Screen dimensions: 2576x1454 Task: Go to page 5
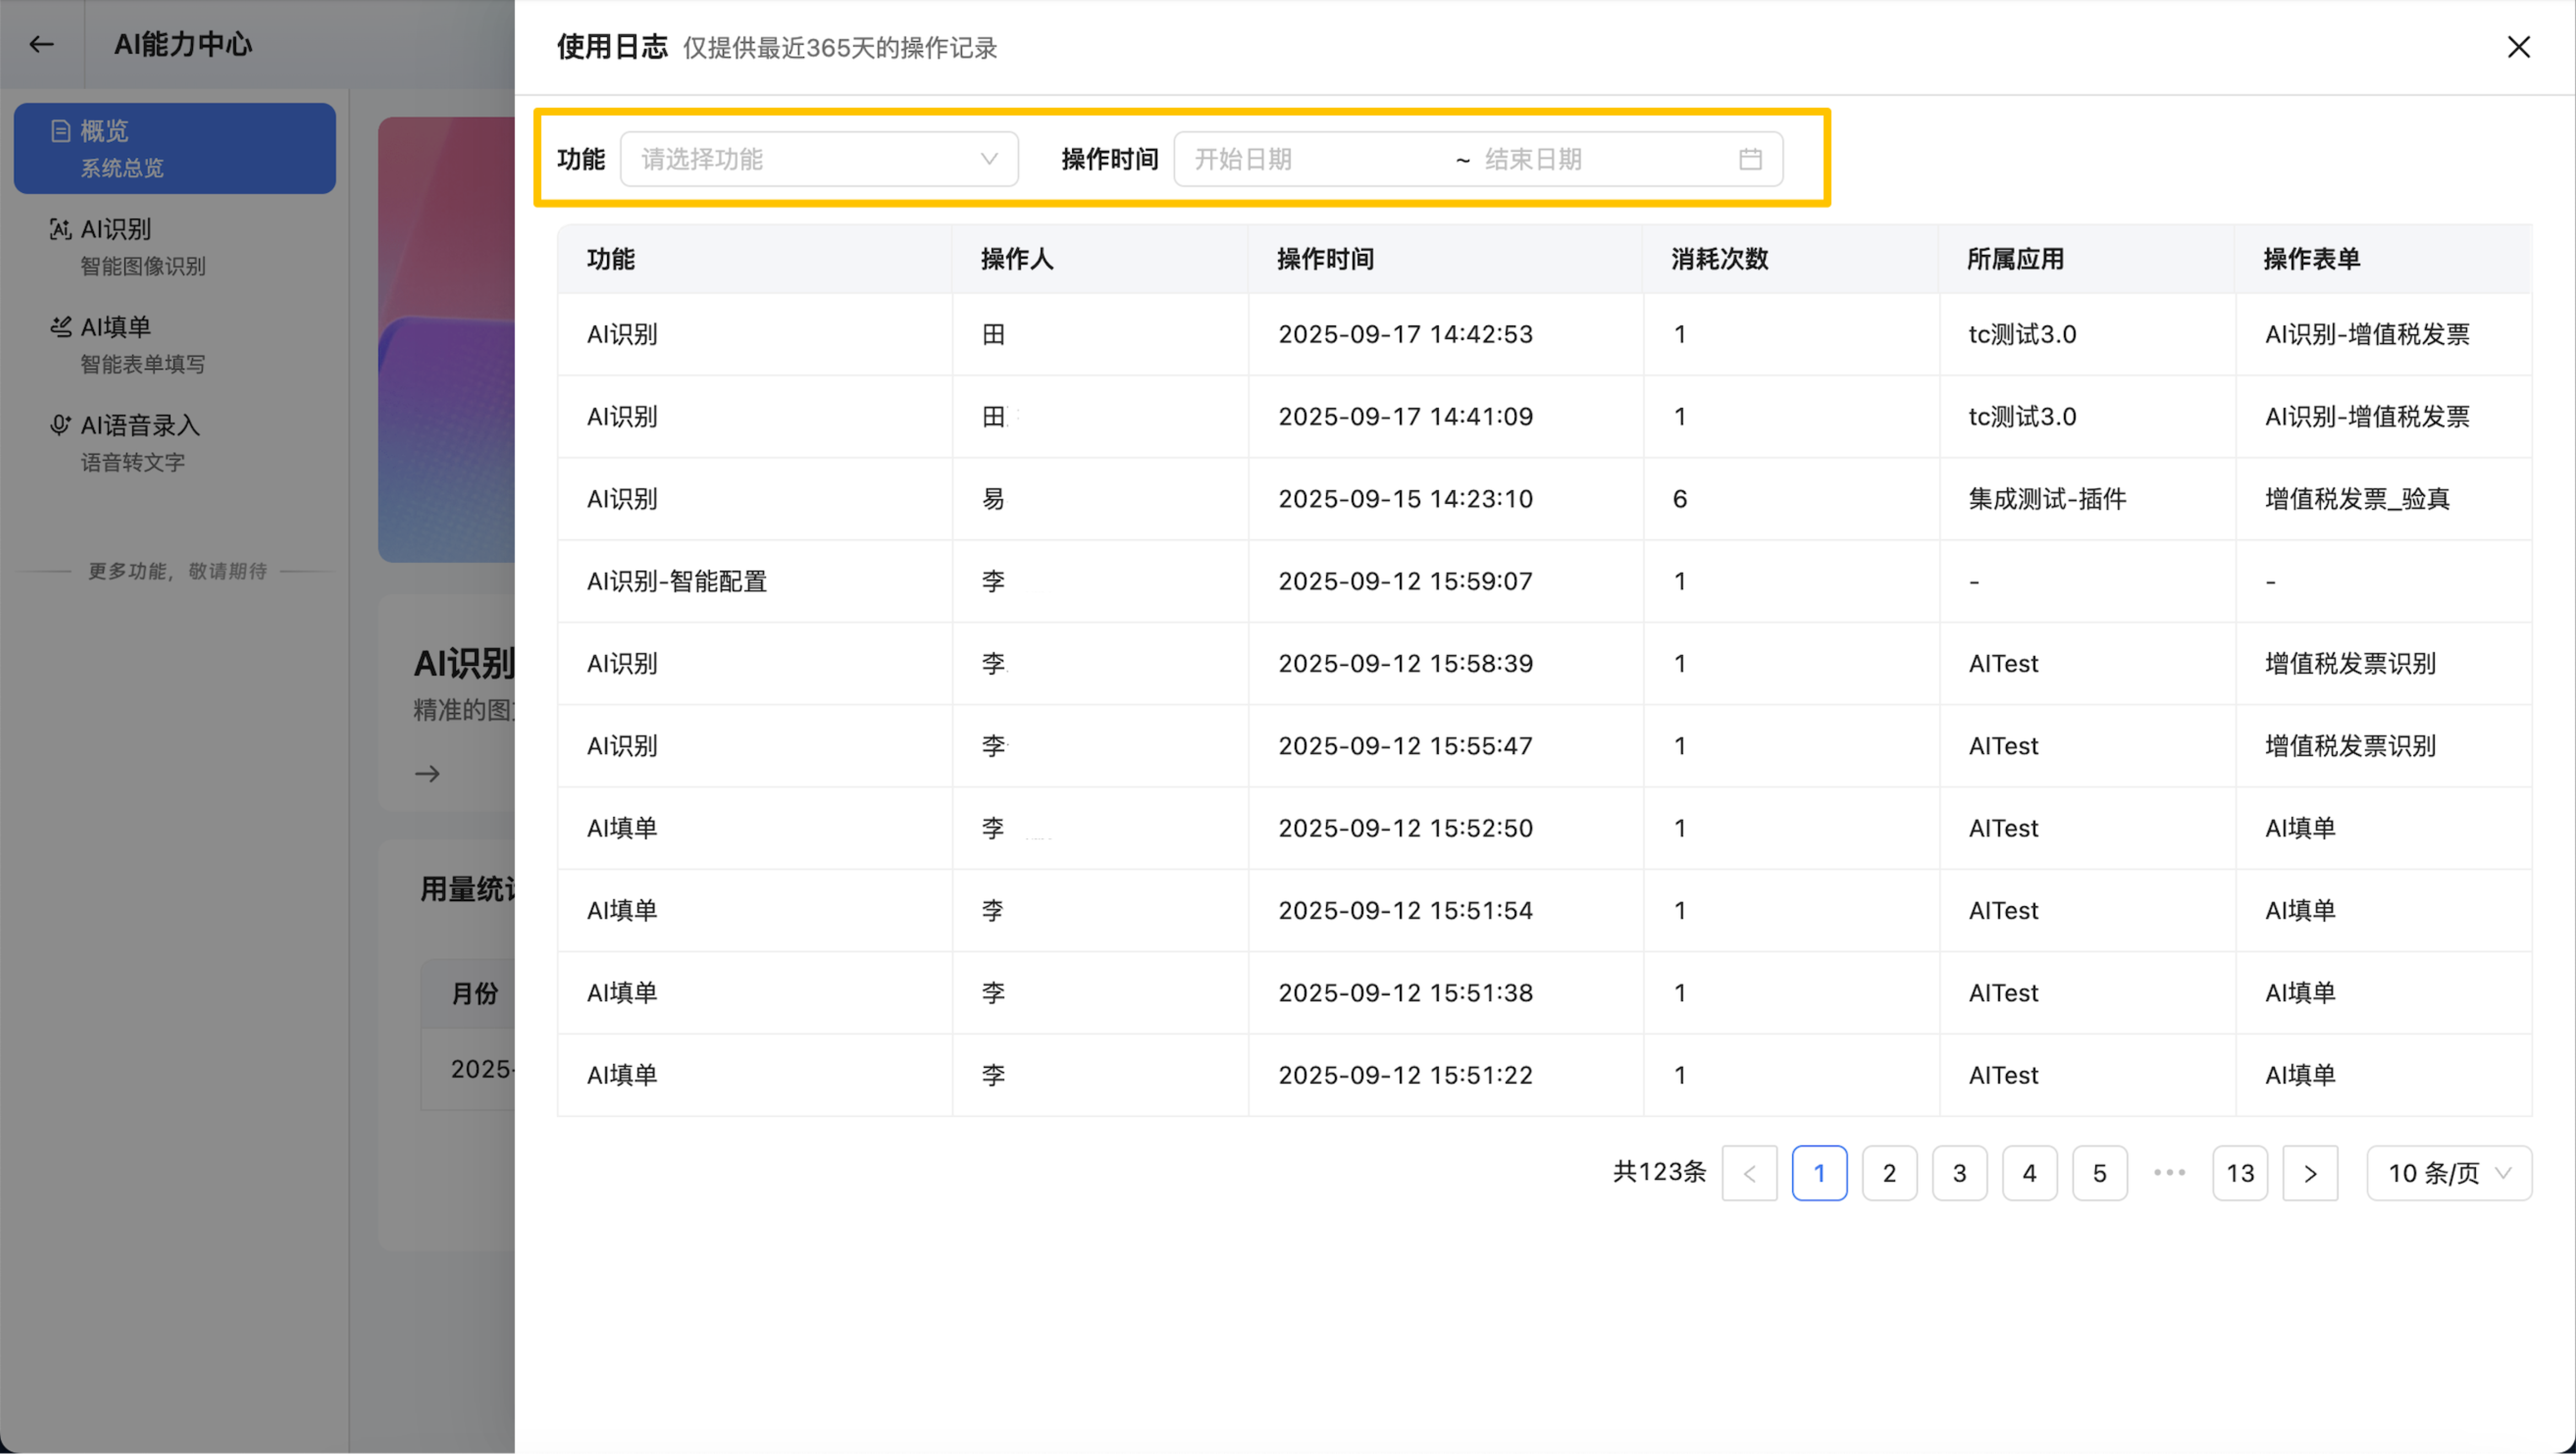point(2099,1173)
